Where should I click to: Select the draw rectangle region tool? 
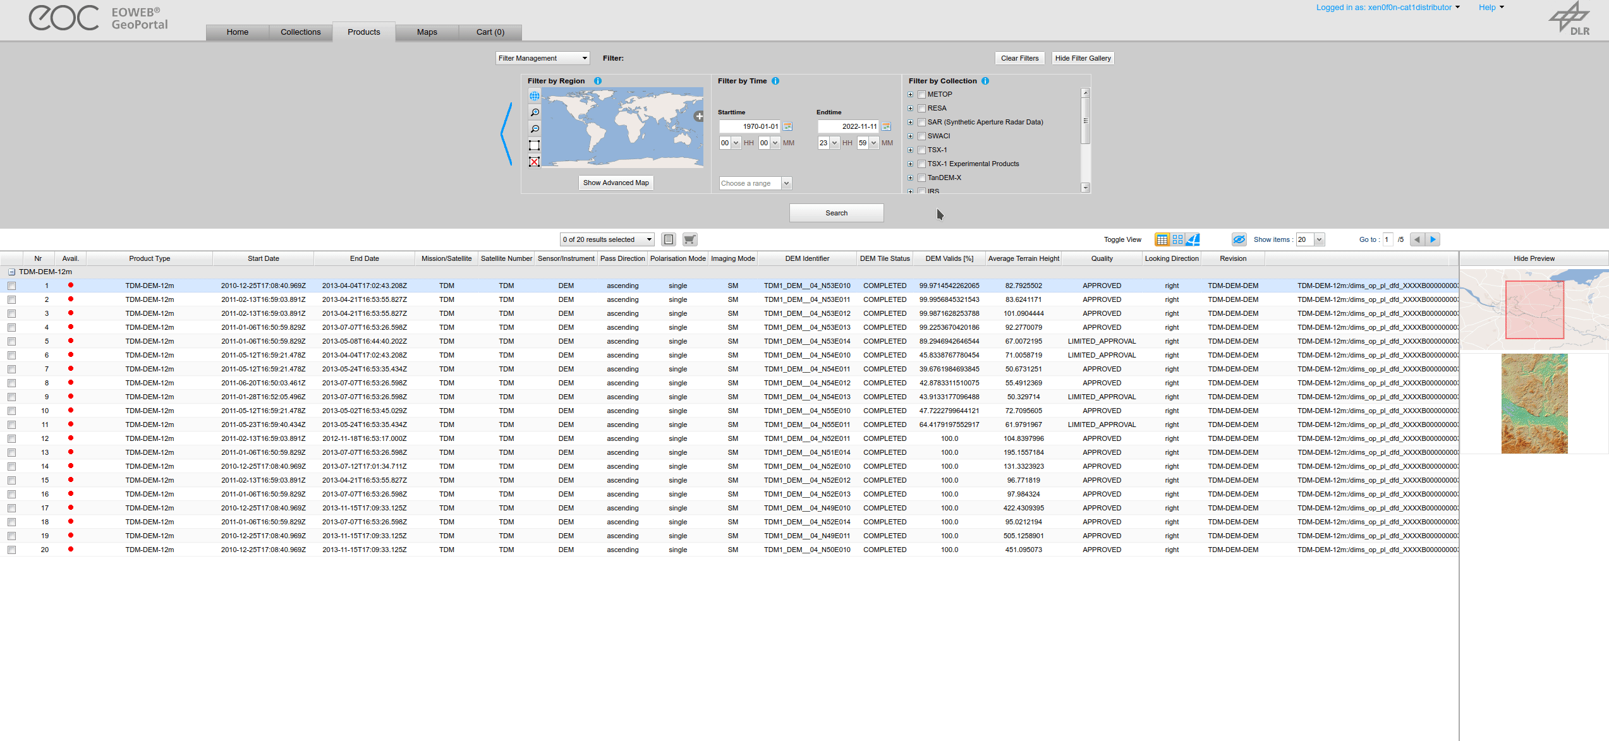click(535, 145)
